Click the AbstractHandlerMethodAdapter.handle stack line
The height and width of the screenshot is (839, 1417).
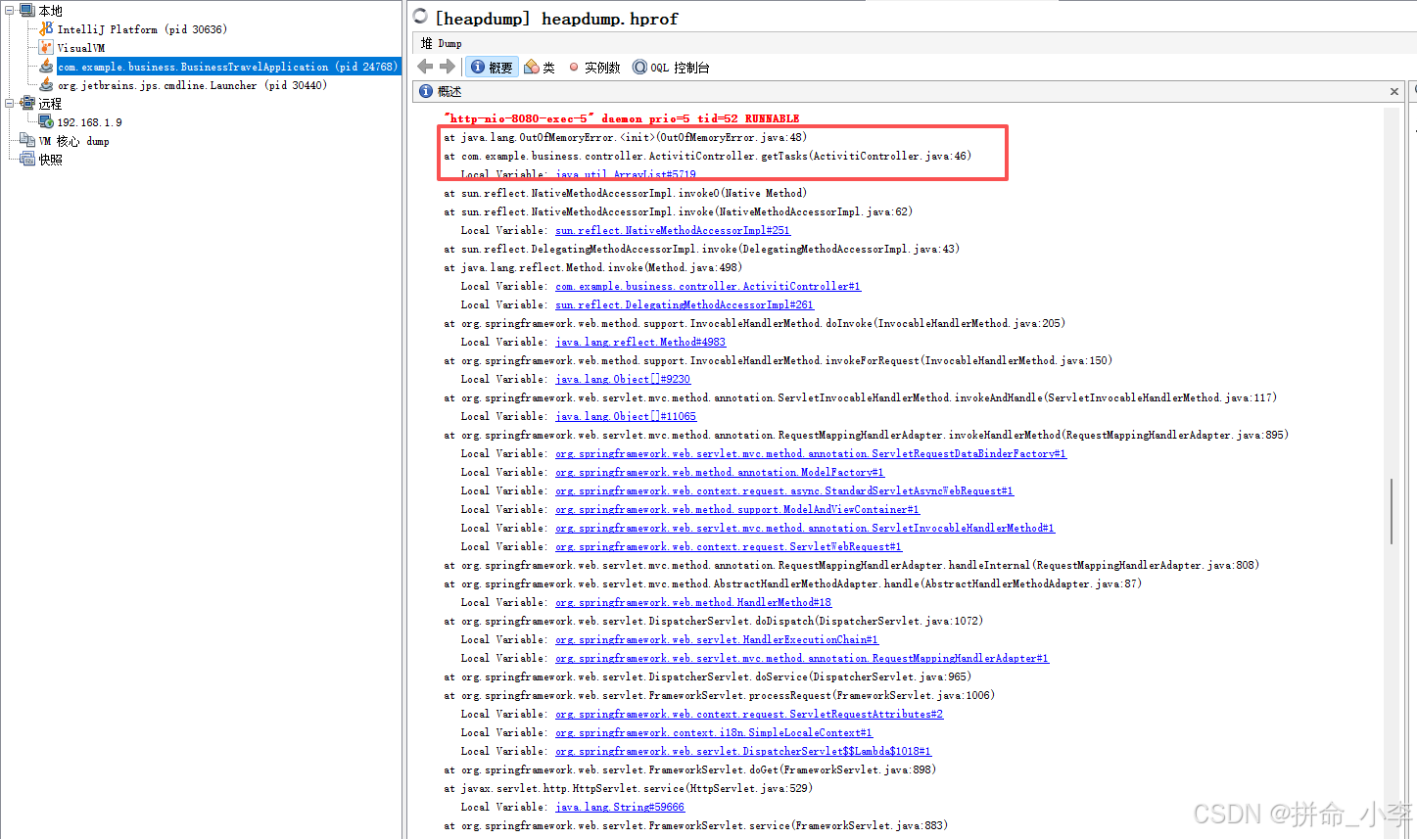tap(792, 583)
